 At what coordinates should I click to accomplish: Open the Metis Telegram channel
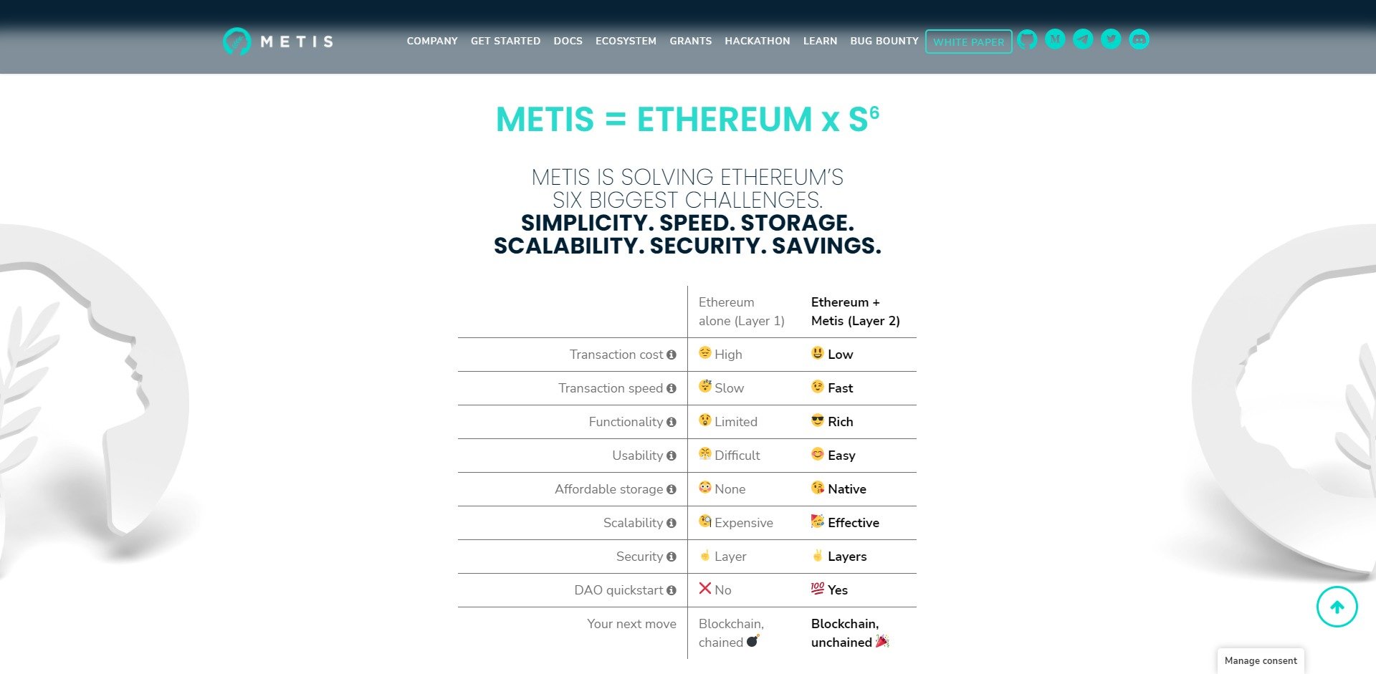[1082, 39]
